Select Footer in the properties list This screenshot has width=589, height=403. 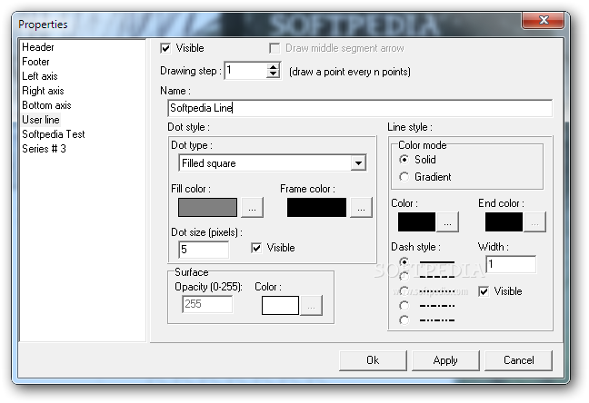(35, 62)
